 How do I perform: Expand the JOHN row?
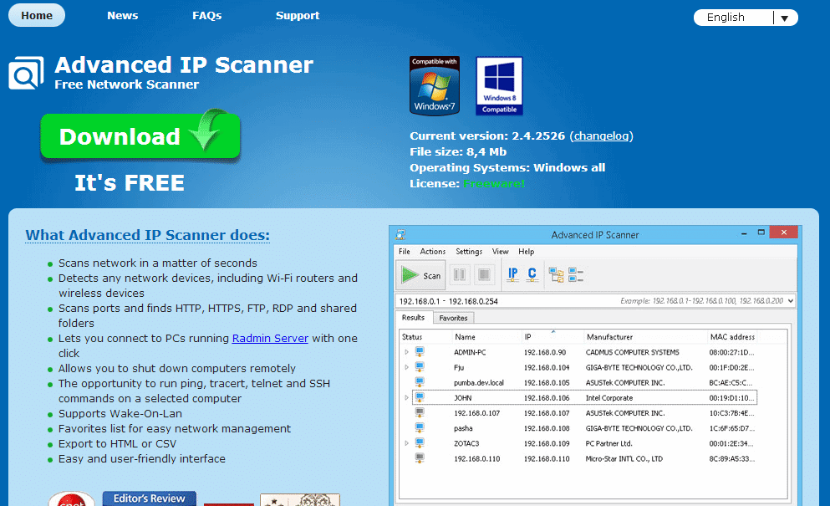point(406,397)
